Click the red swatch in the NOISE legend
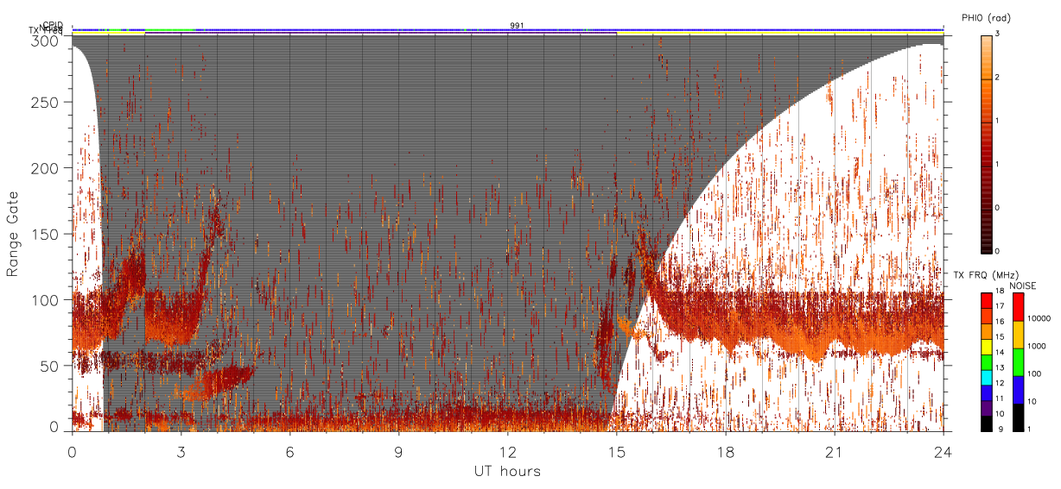This screenshot has height=489, width=1061. pyautogui.click(x=1018, y=306)
